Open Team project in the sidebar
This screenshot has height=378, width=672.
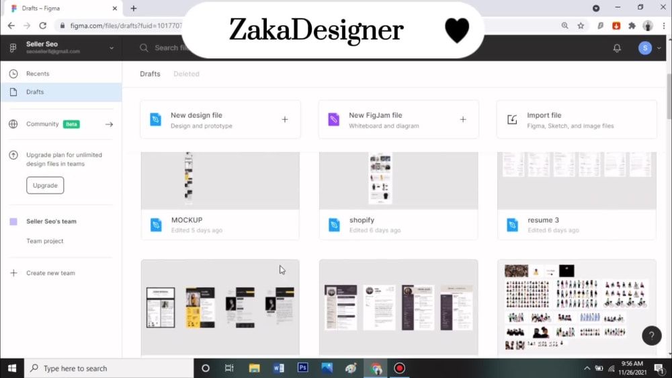click(45, 241)
